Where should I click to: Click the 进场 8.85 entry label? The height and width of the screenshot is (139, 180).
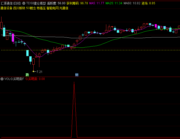(x=148, y=3)
